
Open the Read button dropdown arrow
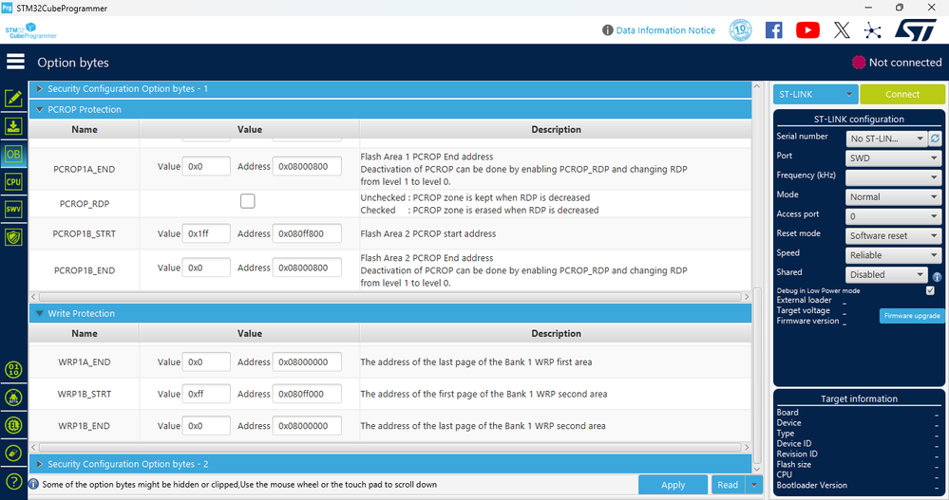click(754, 485)
